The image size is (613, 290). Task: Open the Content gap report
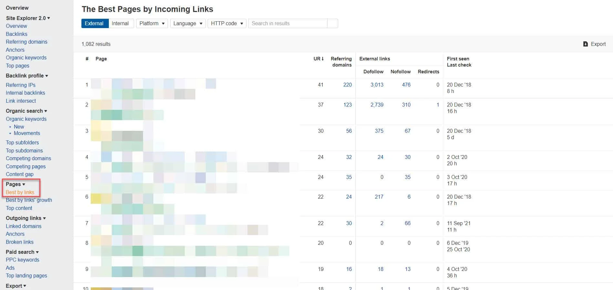coord(19,174)
